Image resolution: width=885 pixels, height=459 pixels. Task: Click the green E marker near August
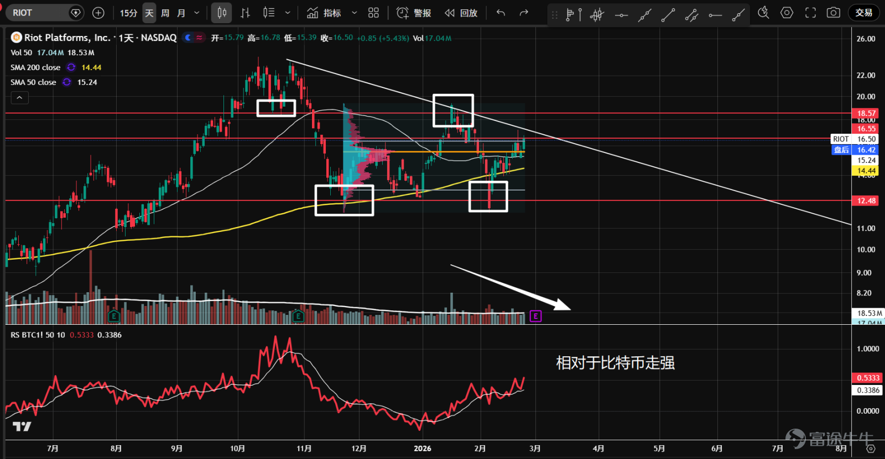[x=114, y=316]
